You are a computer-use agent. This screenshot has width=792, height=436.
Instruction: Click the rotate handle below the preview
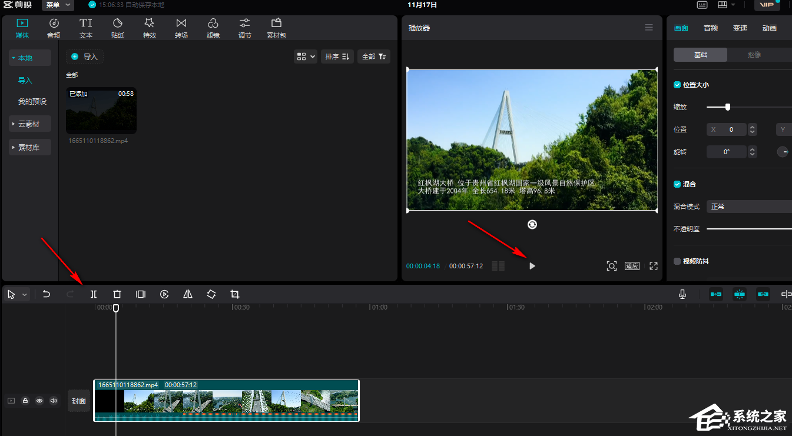pos(532,224)
